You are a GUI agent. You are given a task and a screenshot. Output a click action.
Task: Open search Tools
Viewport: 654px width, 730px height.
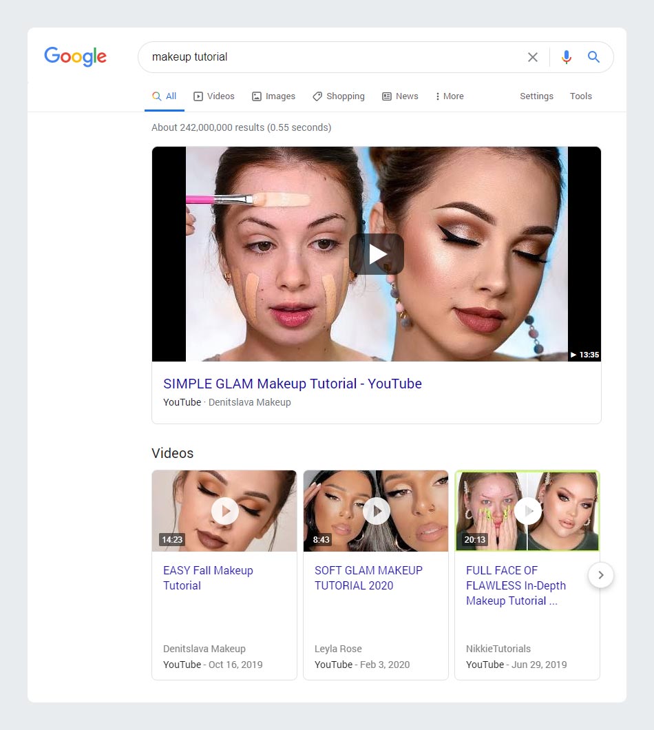580,96
